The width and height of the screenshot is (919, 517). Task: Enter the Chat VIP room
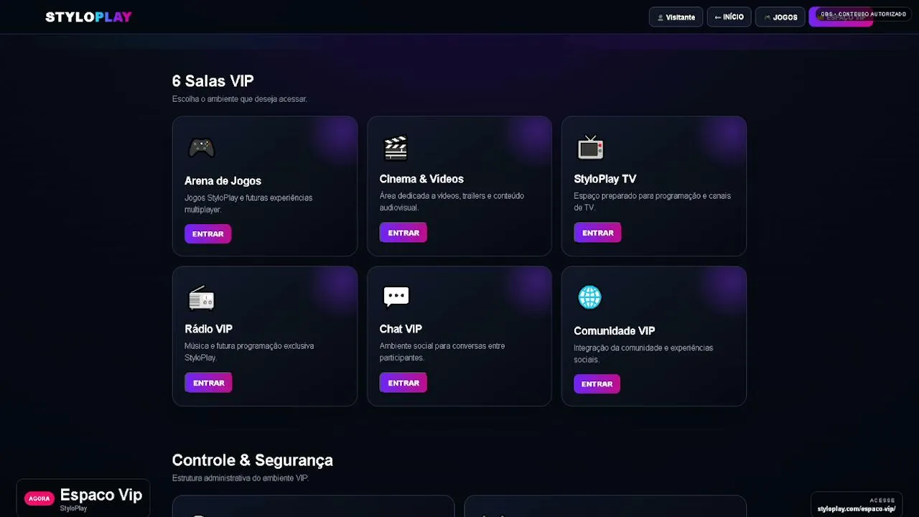(x=403, y=383)
